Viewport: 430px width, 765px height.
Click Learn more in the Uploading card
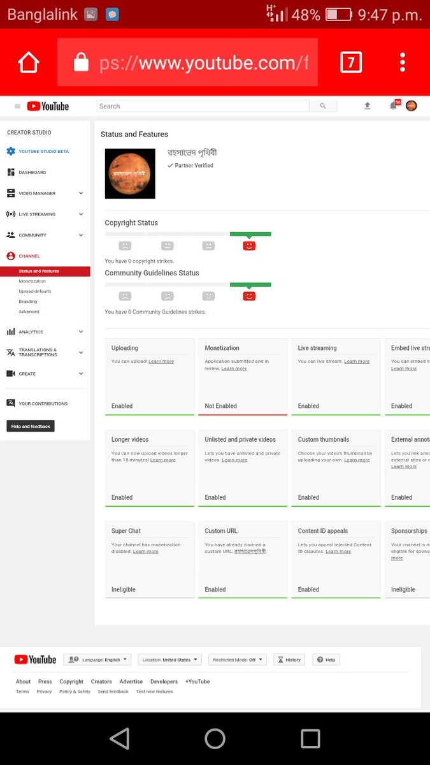click(x=161, y=361)
